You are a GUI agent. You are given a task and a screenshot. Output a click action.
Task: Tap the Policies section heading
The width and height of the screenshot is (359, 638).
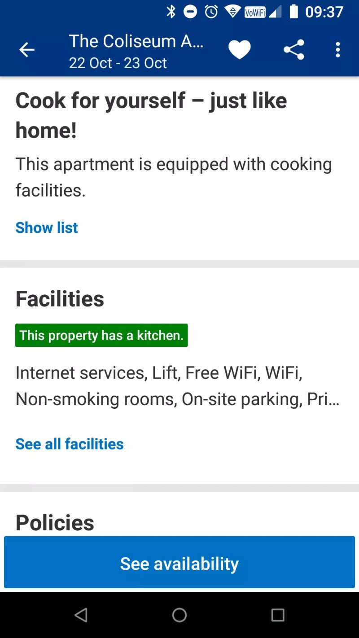(55, 523)
